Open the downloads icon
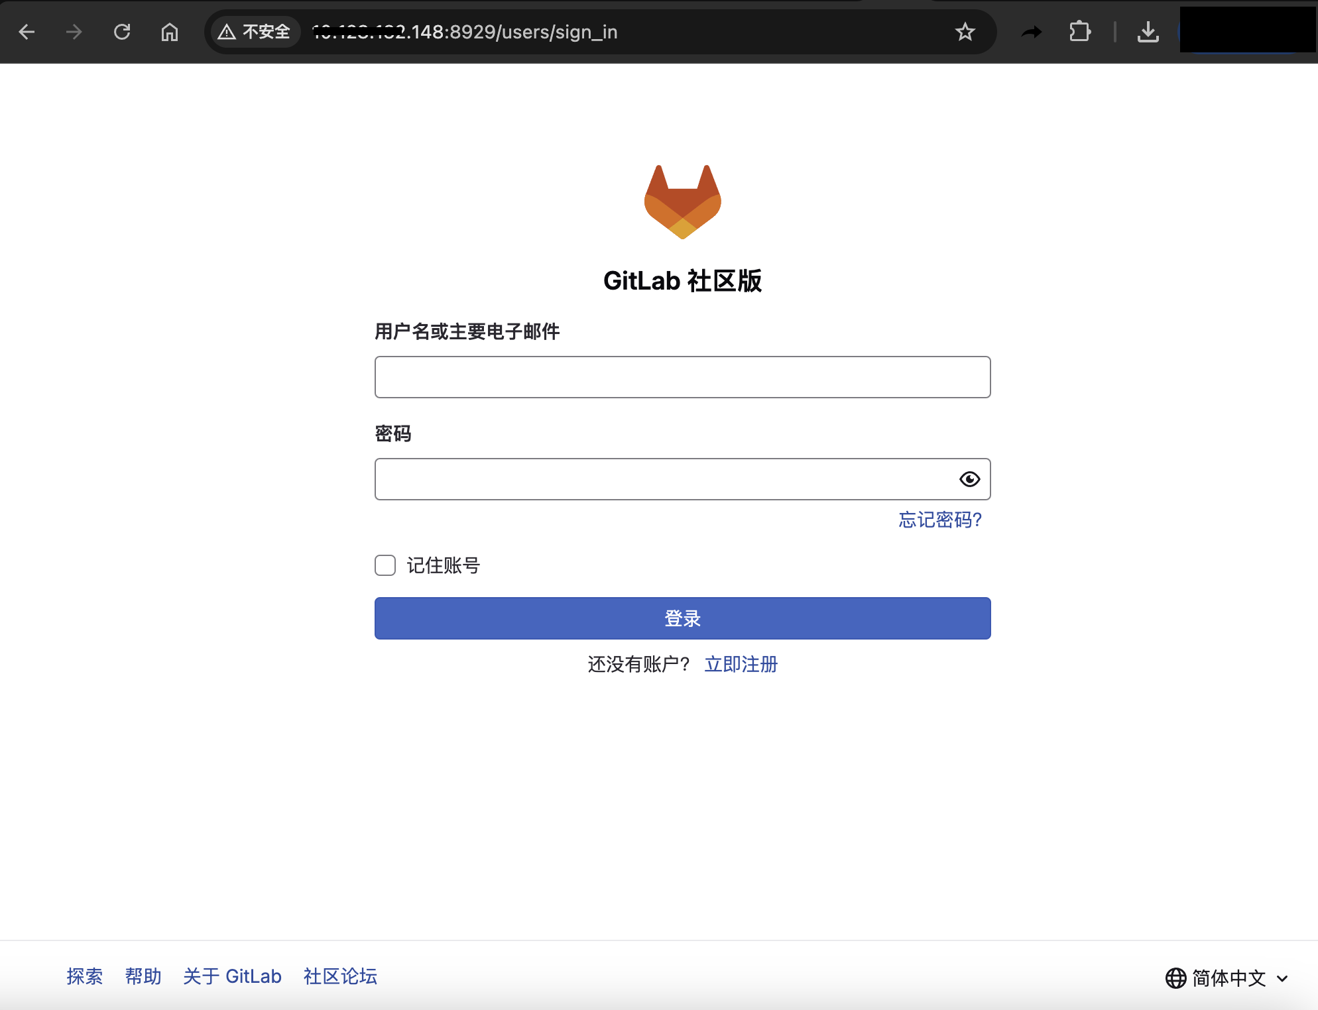This screenshot has height=1010, width=1318. coord(1148,32)
